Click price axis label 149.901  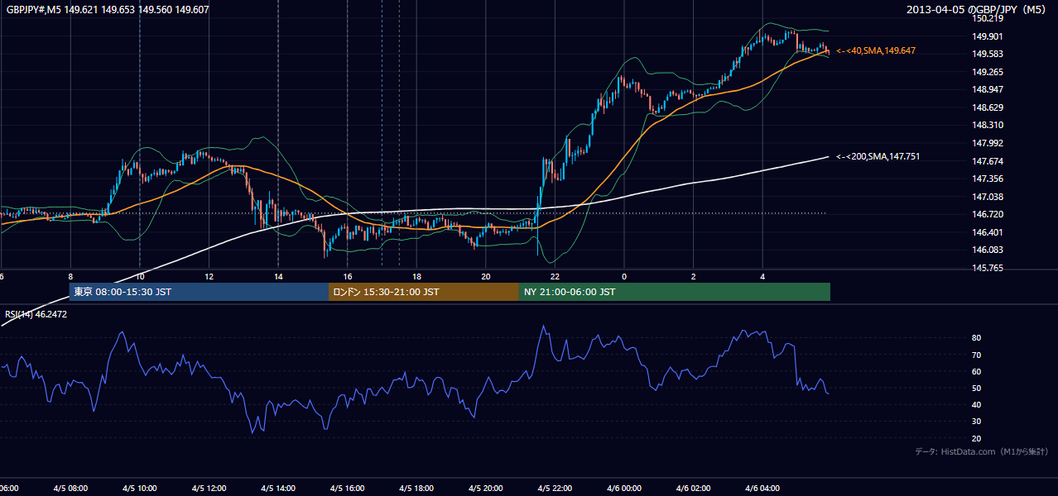(x=989, y=36)
